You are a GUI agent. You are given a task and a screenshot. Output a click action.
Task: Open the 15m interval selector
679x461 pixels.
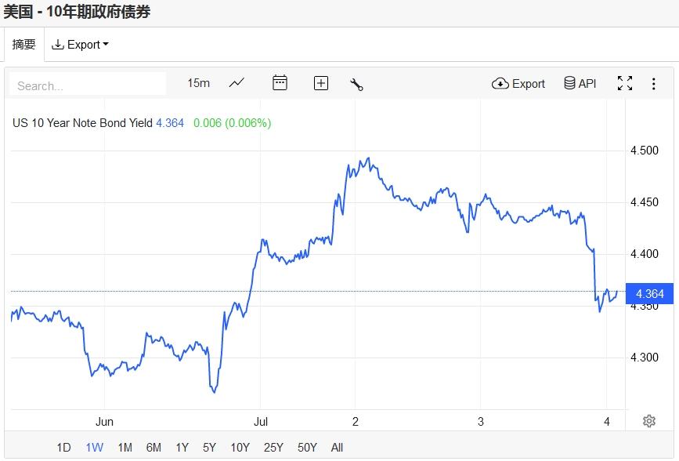tap(198, 83)
